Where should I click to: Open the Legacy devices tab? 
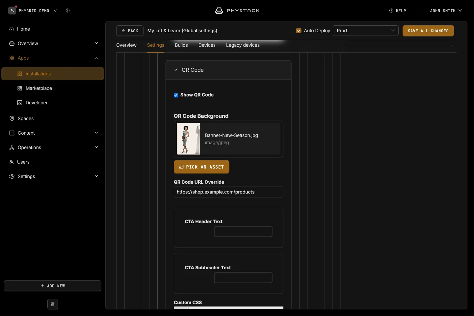click(x=243, y=45)
